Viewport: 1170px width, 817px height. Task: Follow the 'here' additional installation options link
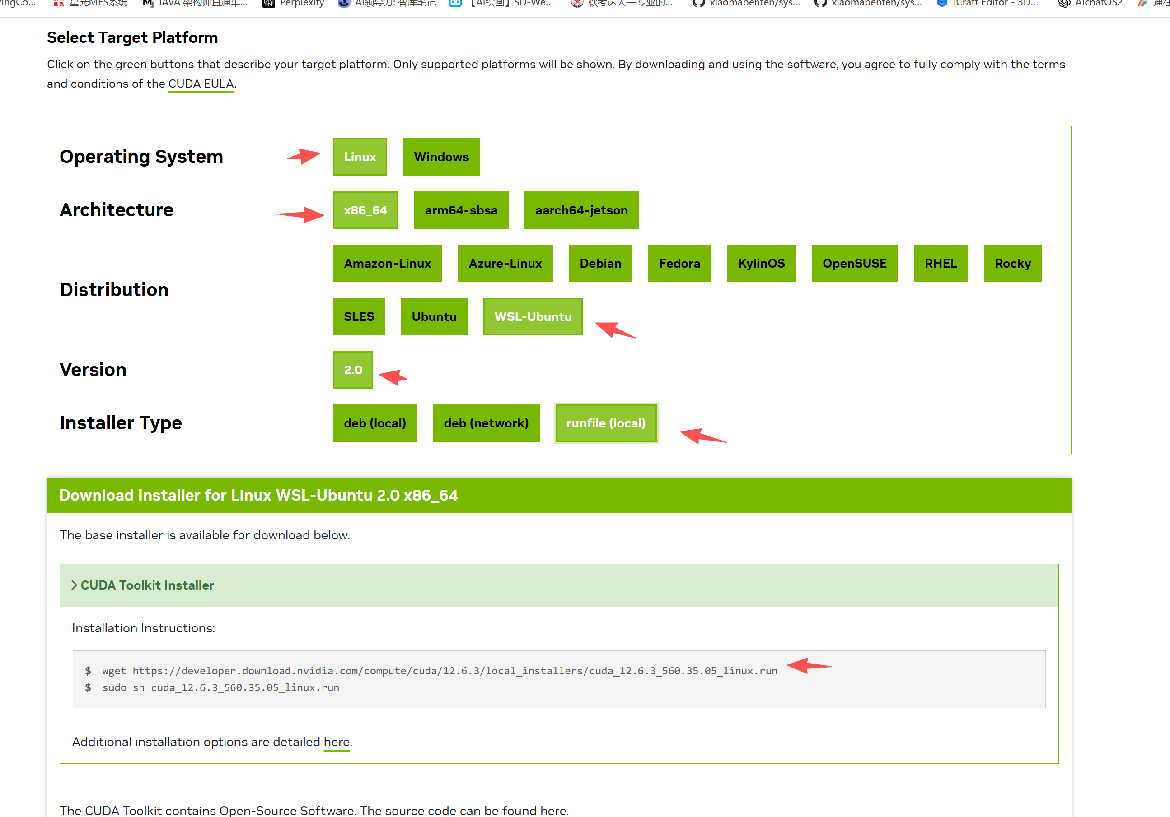(337, 742)
